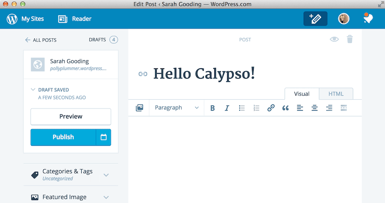The width and height of the screenshot is (385, 203).
Task: Open the notifications bell
Action: tap(368, 18)
